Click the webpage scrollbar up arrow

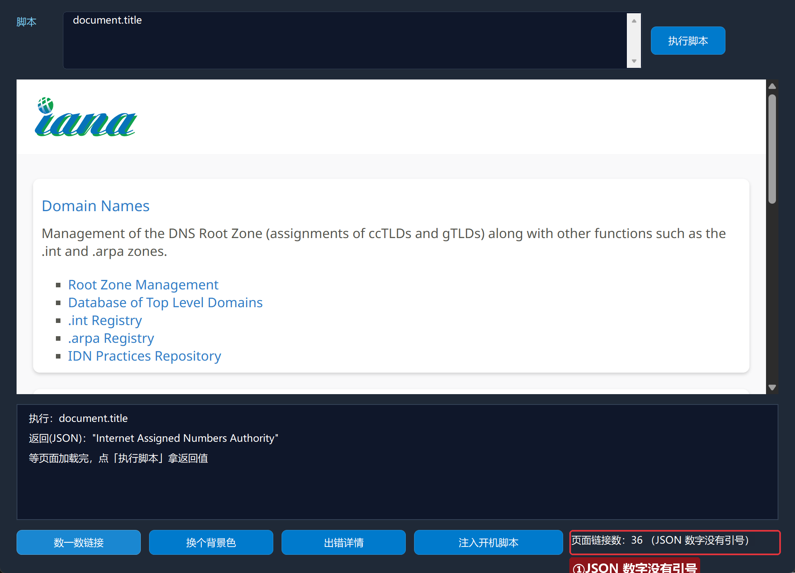coord(772,86)
